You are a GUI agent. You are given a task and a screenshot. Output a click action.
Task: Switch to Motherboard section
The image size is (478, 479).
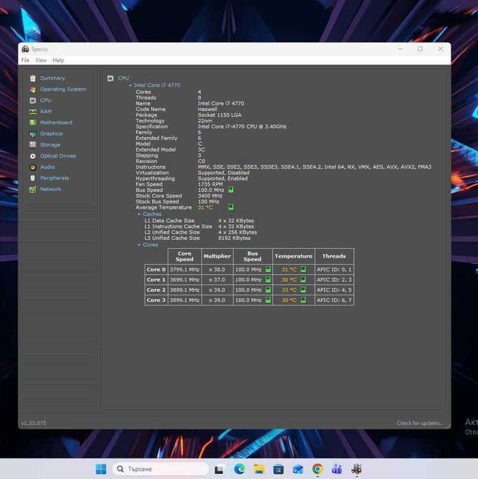pyautogui.click(x=56, y=123)
